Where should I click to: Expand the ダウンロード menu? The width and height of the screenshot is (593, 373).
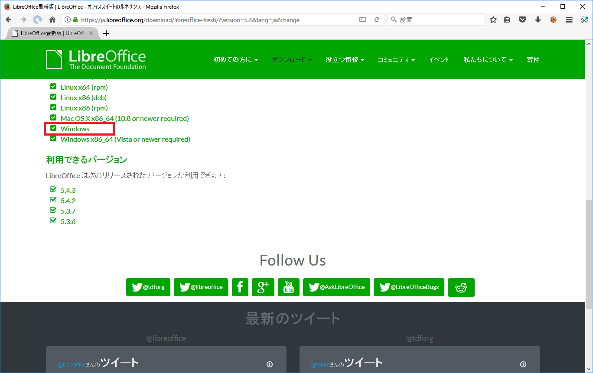[292, 60]
